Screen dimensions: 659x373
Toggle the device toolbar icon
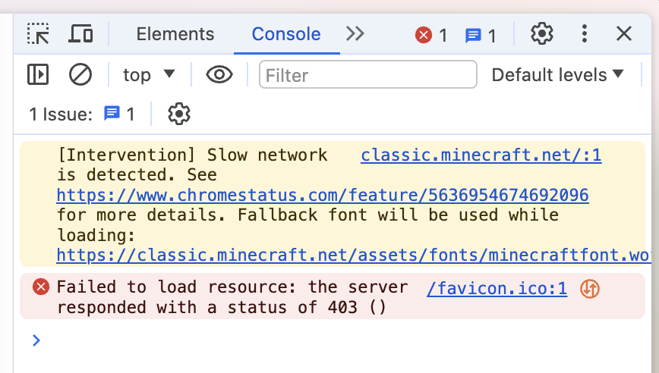pyautogui.click(x=80, y=34)
